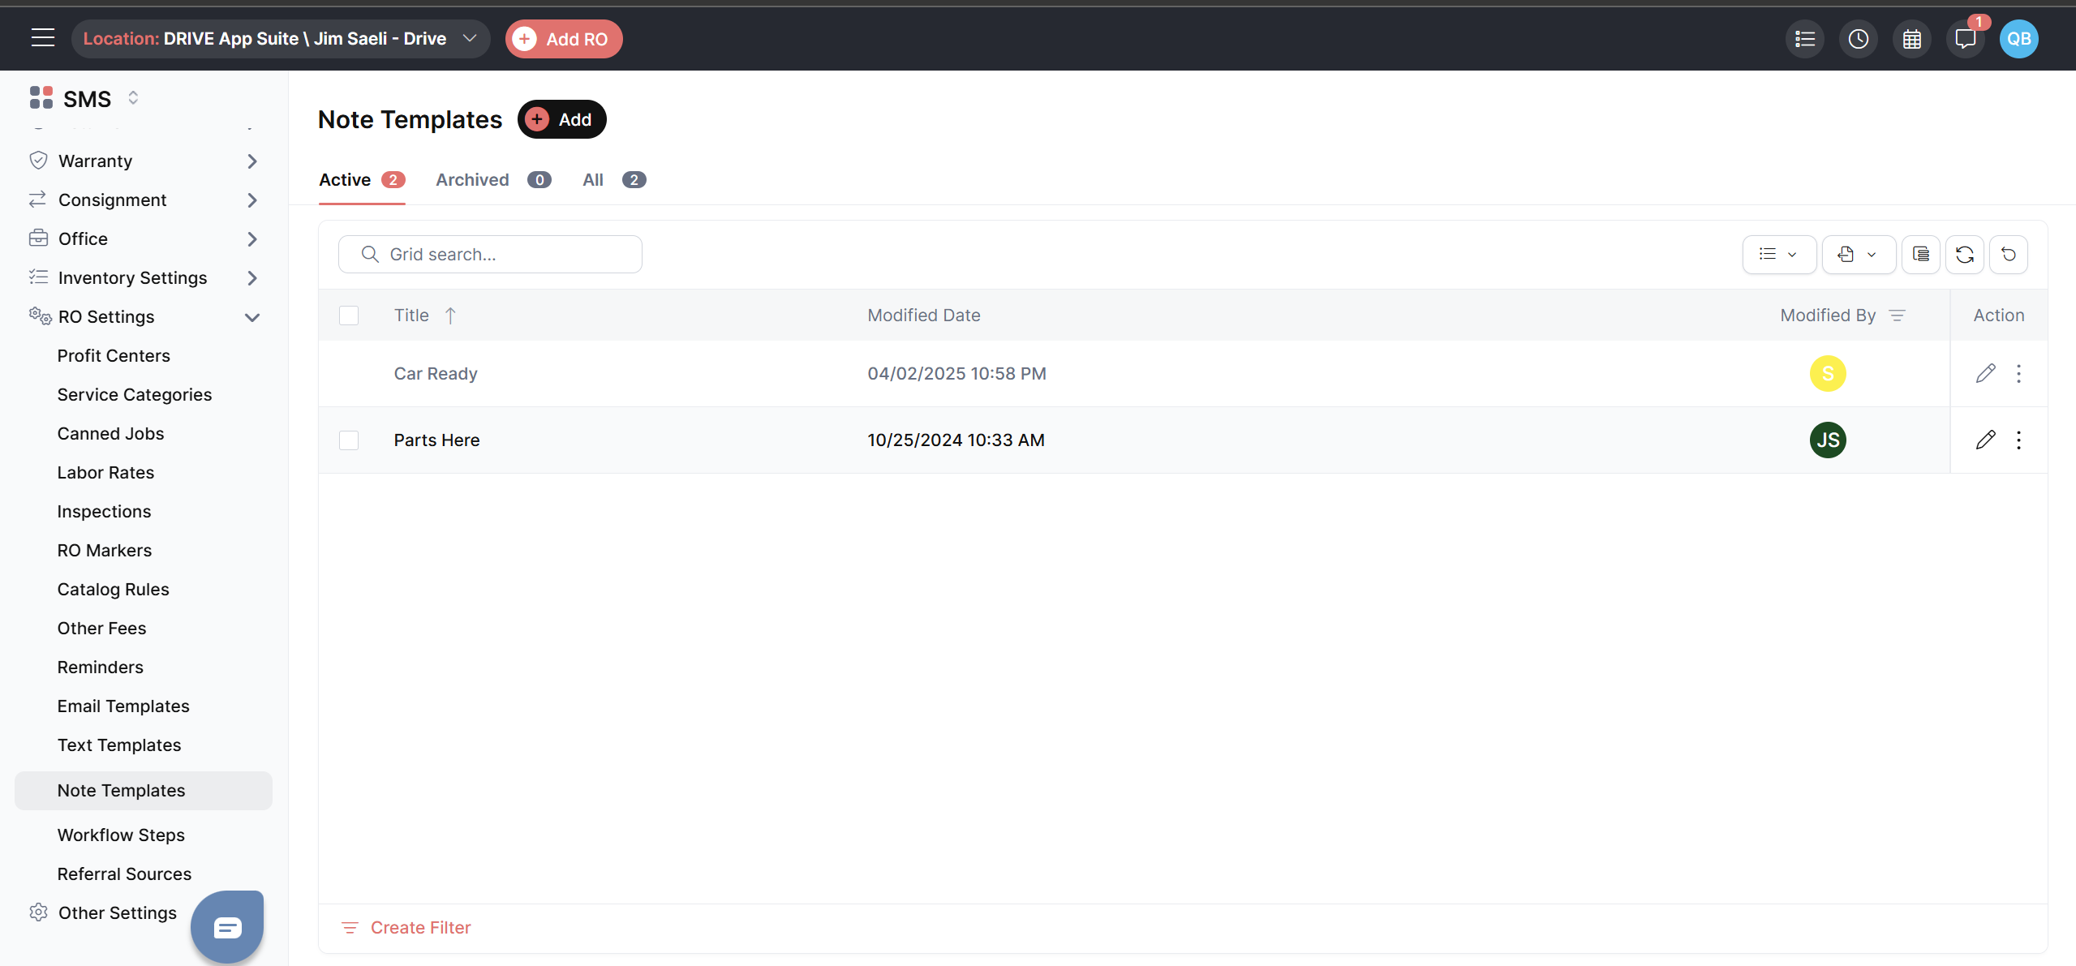Click the Create Filter link

click(x=419, y=927)
